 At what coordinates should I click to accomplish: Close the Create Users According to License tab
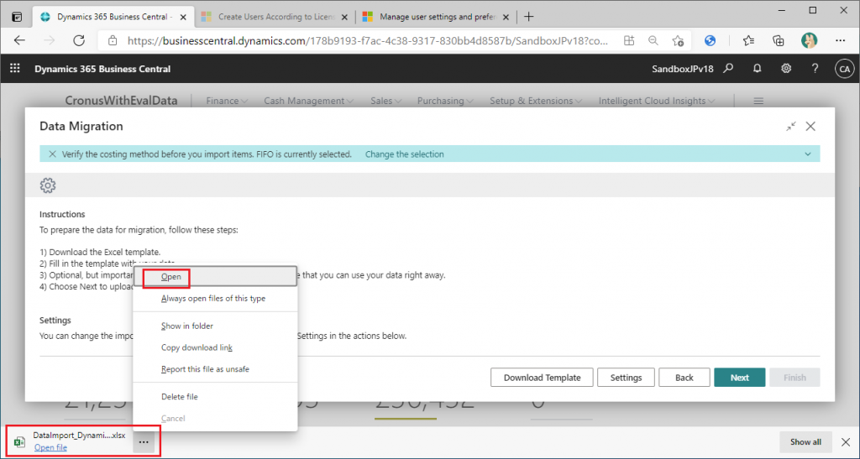344,17
